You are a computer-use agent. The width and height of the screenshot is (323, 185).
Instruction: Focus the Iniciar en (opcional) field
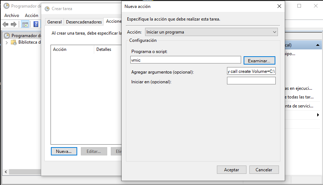251,81
